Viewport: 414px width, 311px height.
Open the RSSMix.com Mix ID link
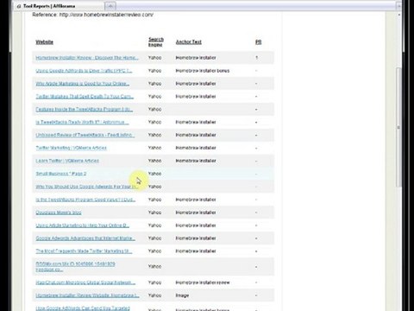pyautogui.click(x=75, y=267)
